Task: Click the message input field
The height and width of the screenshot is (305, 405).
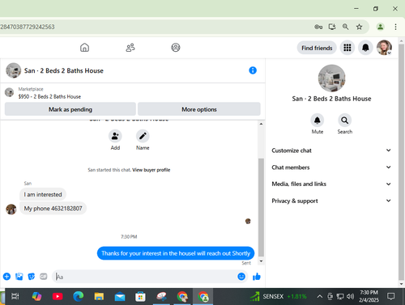Action: (150, 277)
